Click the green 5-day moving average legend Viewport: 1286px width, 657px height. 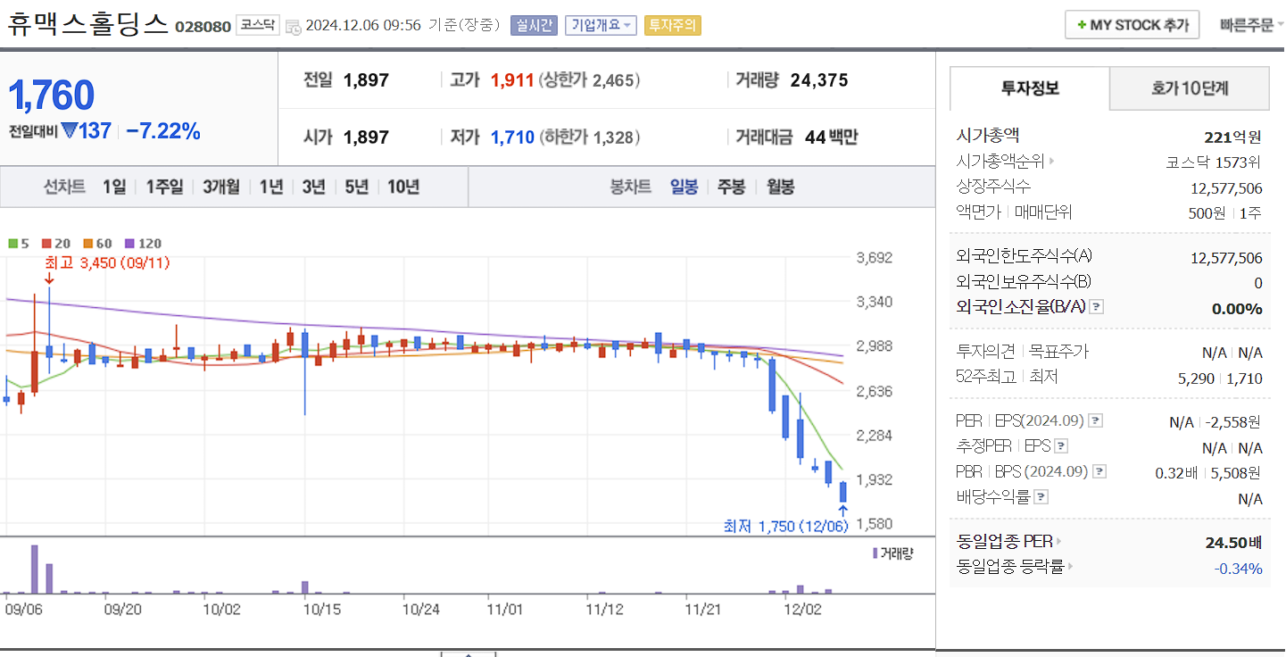coord(19,243)
